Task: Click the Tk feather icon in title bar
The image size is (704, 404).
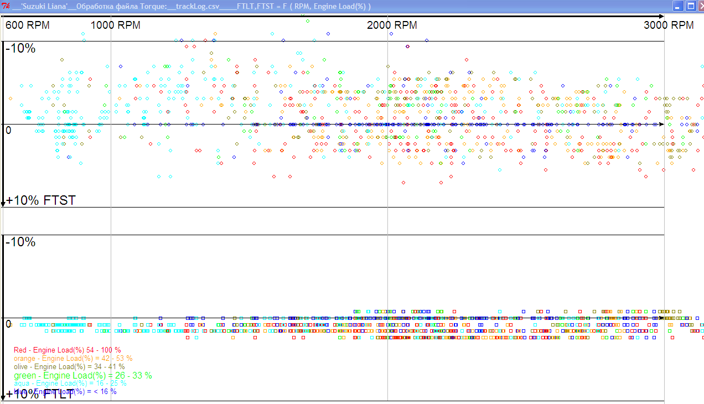Action: [6, 6]
